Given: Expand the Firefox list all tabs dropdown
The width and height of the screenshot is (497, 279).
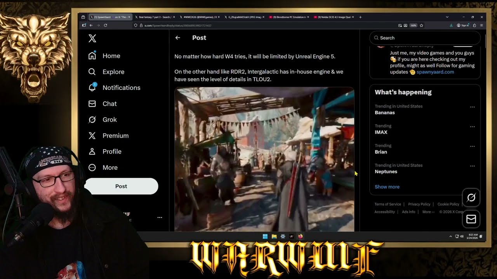Looking at the screenshot, I should (x=447, y=17).
